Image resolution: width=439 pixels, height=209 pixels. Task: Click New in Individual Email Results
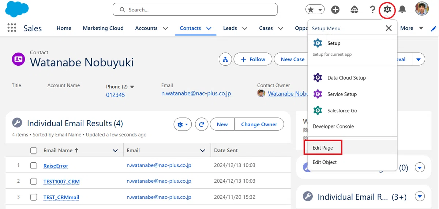(x=222, y=124)
